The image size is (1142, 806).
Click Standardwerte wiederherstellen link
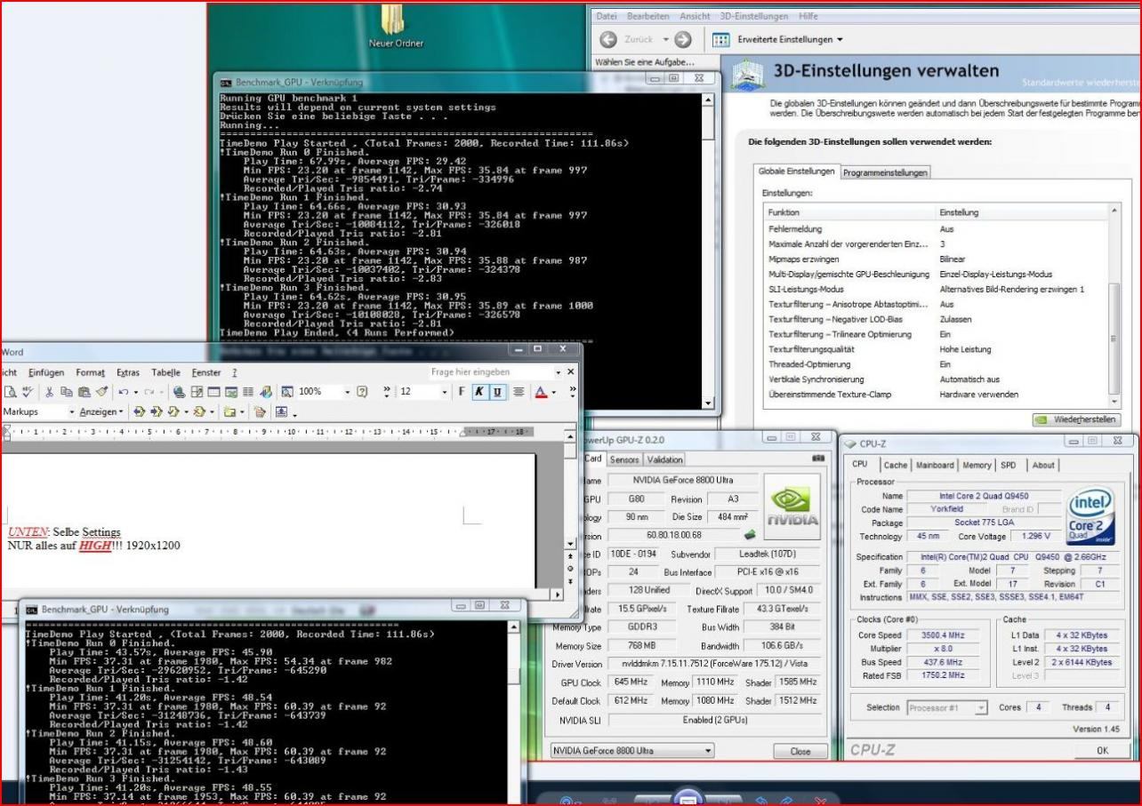click(1082, 83)
